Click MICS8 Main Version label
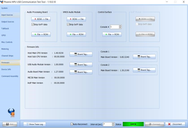This screenshot has width=188, height=128. 36,77
